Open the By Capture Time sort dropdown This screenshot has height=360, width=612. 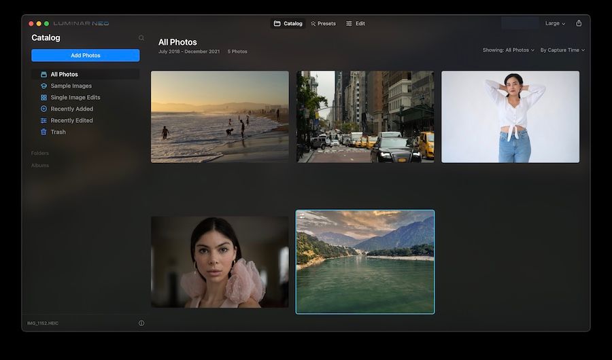(x=562, y=50)
